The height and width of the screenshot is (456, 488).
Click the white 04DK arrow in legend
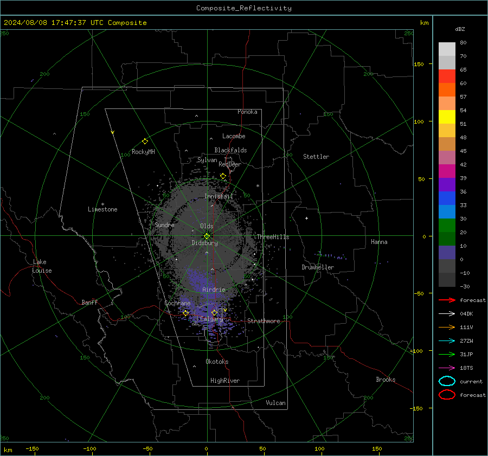pyautogui.click(x=447, y=314)
